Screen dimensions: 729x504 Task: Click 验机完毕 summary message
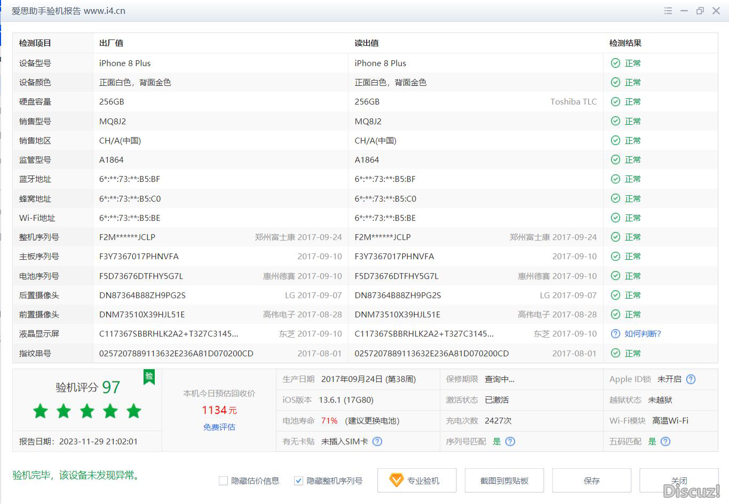click(x=78, y=475)
